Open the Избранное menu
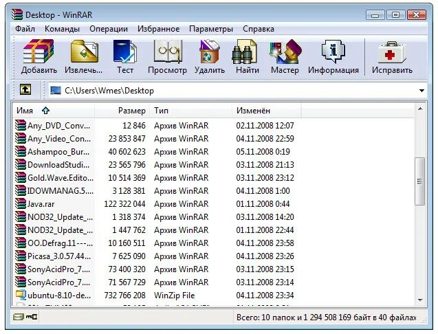The height and width of the screenshot is (334, 438). point(158,29)
